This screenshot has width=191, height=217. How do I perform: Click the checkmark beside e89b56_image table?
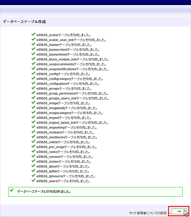pos(34,102)
